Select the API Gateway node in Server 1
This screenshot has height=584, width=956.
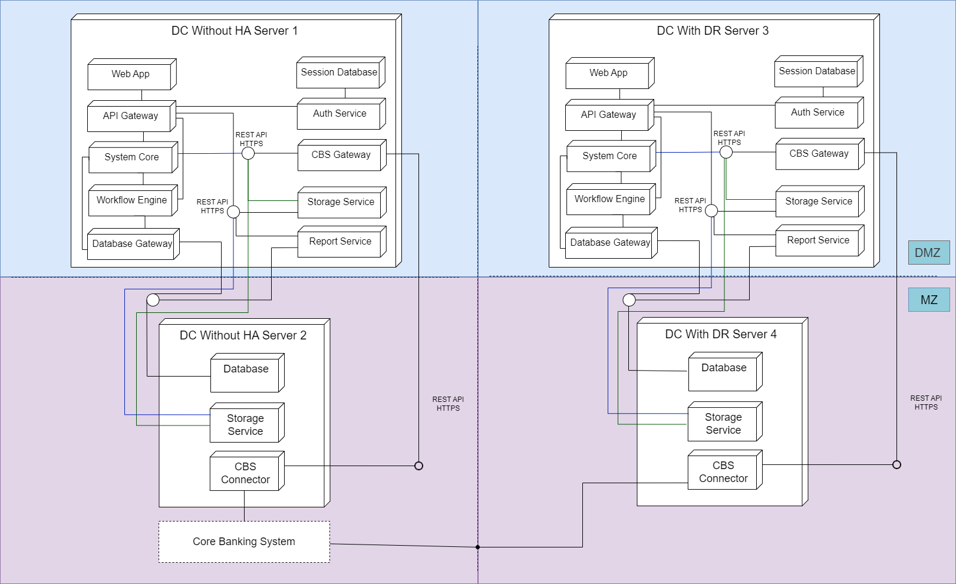tap(132, 116)
